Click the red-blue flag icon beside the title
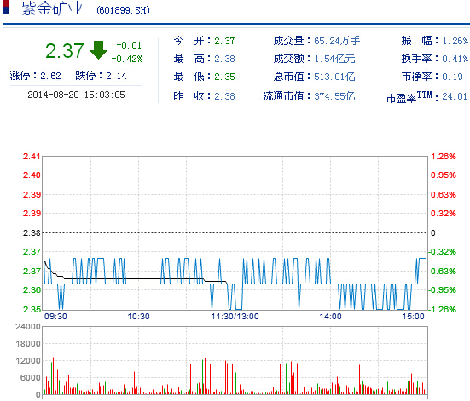The height and width of the screenshot is (401, 470). pyautogui.click(x=6, y=7)
